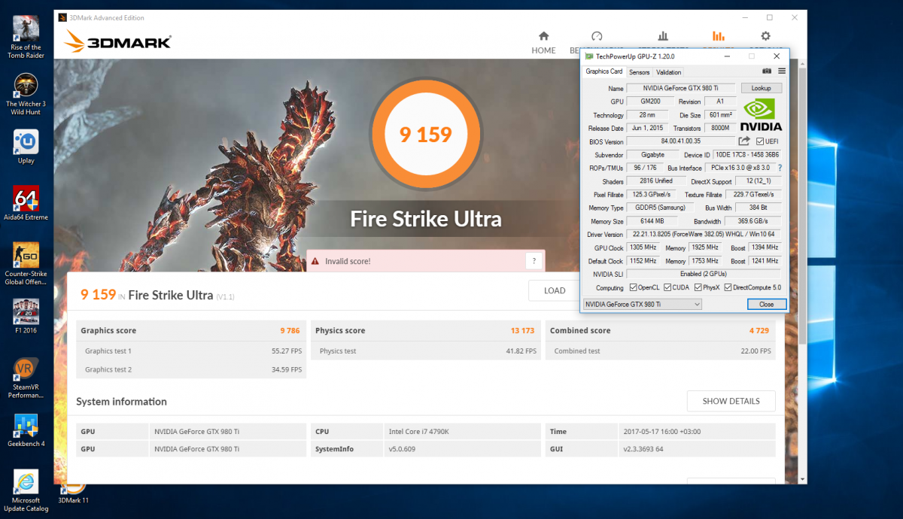Open 3DMark Stress Tests bar-chart icon

tap(663, 36)
